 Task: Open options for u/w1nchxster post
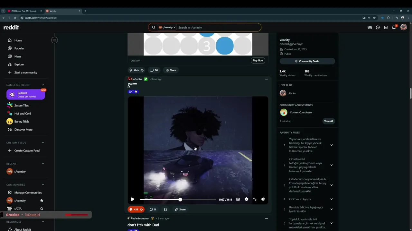[x=266, y=218]
